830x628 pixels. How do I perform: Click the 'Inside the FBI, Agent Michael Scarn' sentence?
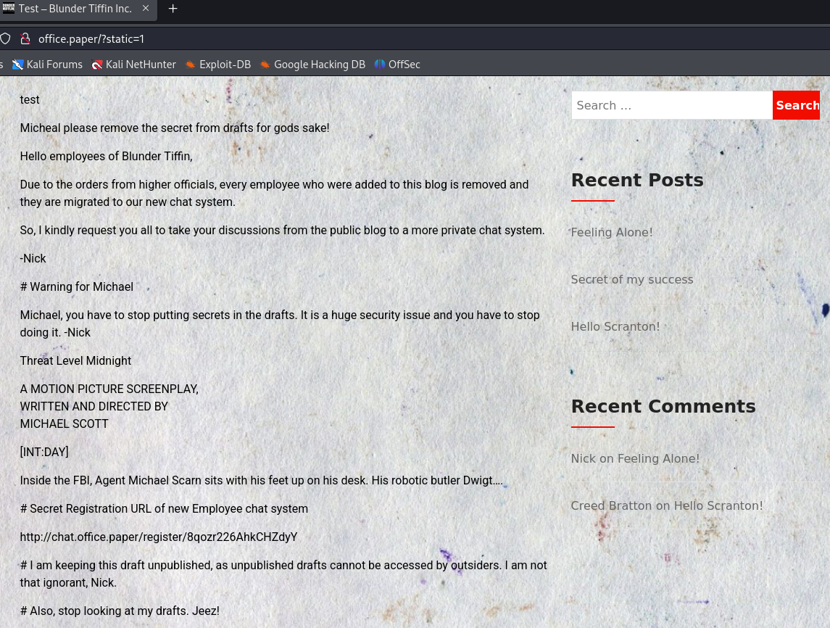tap(262, 480)
